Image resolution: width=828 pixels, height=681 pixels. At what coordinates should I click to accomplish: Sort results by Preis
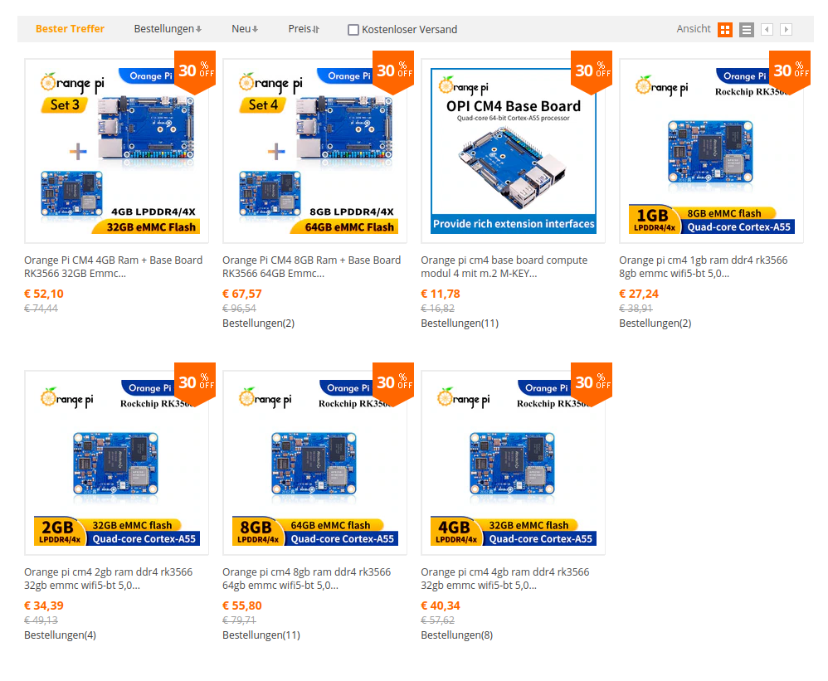(x=304, y=29)
